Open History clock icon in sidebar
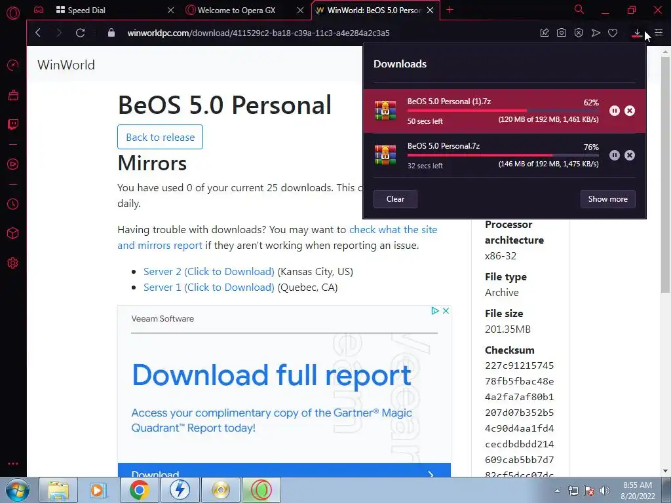The height and width of the screenshot is (503, 671). 13,204
